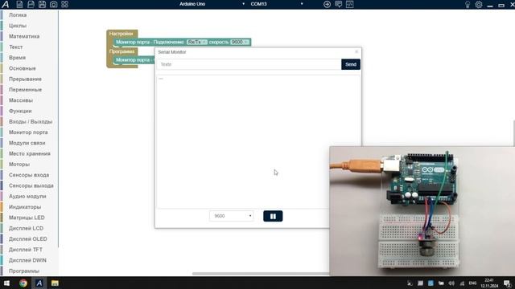This screenshot has height=289, width=515.
Task: Open File Explorer from the taskbar
Action: [x=55, y=283]
